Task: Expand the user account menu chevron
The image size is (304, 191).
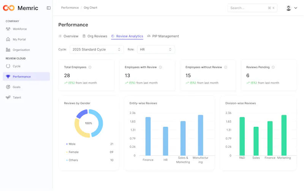Action: pyautogui.click(x=296, y=8)
